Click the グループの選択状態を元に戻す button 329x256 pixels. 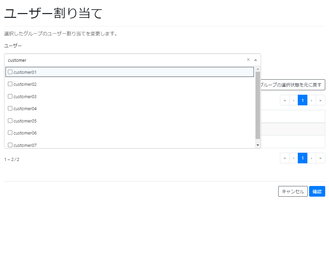(x=295, y=84)
